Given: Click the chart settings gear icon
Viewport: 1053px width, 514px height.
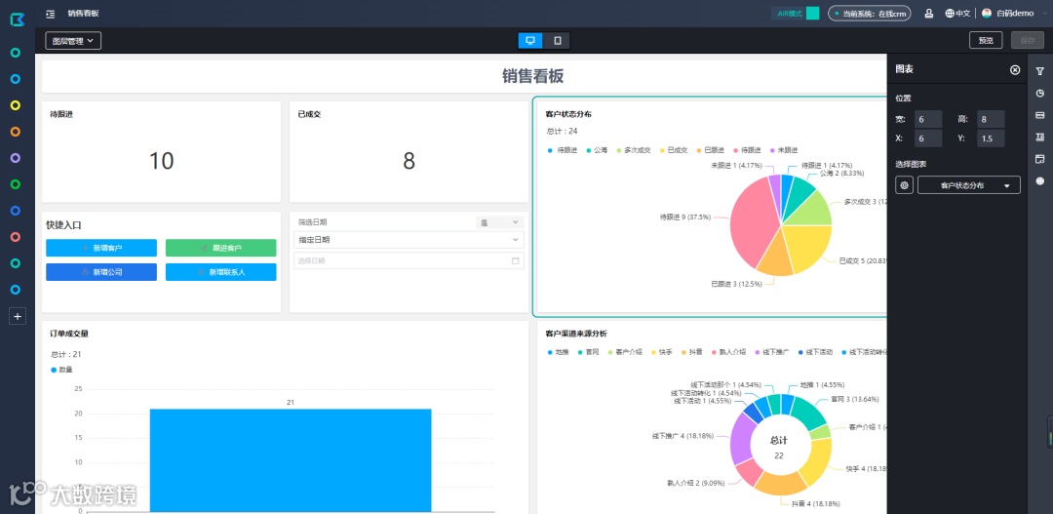Looking at the screenshot, I should pos(905,185).
